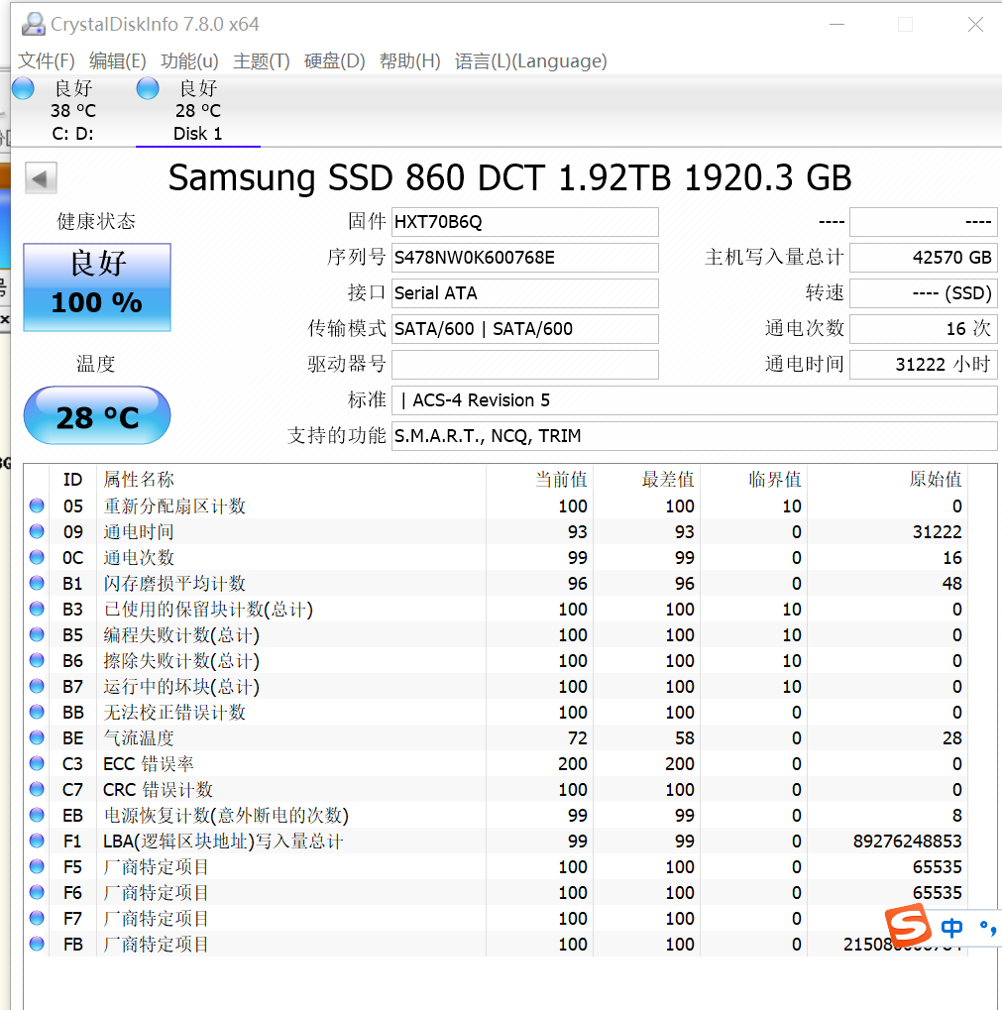
Task: Click status dot of row B3 已使用的保留块计数
Action: 37,609
